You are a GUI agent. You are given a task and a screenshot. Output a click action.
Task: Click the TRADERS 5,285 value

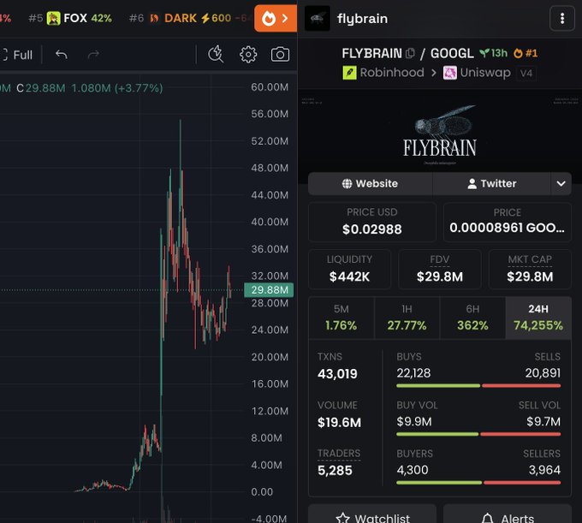click(335, 471)
